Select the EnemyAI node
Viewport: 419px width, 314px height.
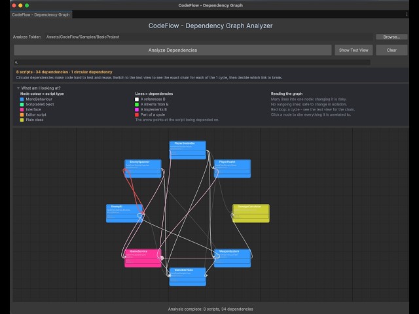(124, 213)
